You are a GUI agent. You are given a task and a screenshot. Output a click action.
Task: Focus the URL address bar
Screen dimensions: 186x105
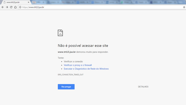tap(101, 7)
